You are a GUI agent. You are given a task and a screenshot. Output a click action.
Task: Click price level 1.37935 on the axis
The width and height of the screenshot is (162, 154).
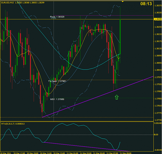(x=158, y=84)
